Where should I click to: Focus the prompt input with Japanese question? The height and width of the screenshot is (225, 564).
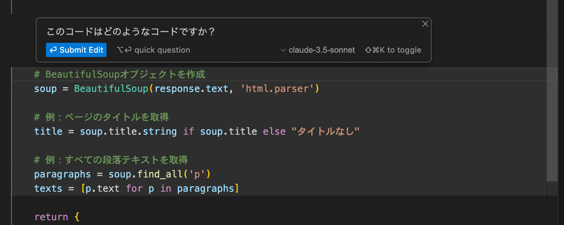[131, 32]
